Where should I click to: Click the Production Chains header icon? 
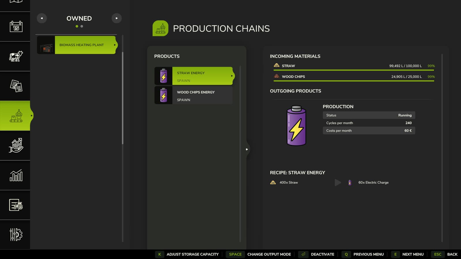(160, 28)
